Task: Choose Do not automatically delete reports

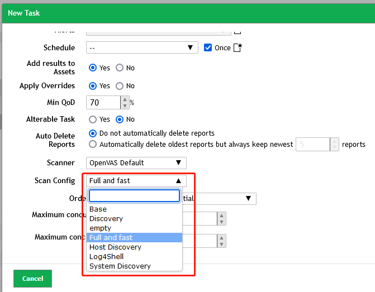Action: coord(94,134)
